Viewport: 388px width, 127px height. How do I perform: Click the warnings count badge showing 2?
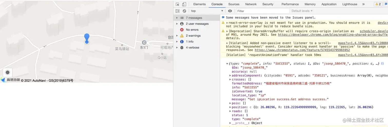(x=378, y=4)
